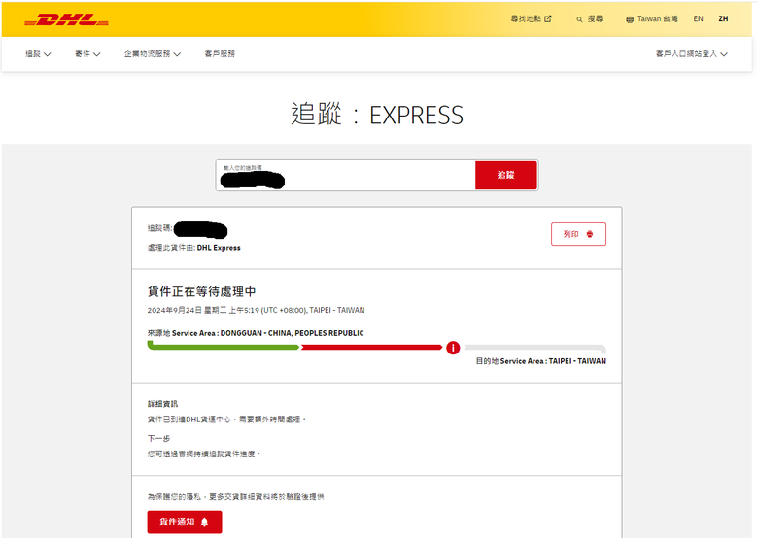The image size is (758, 538).
Task: Click the green segment of shipment progress bar
Action: click(224, 347)
